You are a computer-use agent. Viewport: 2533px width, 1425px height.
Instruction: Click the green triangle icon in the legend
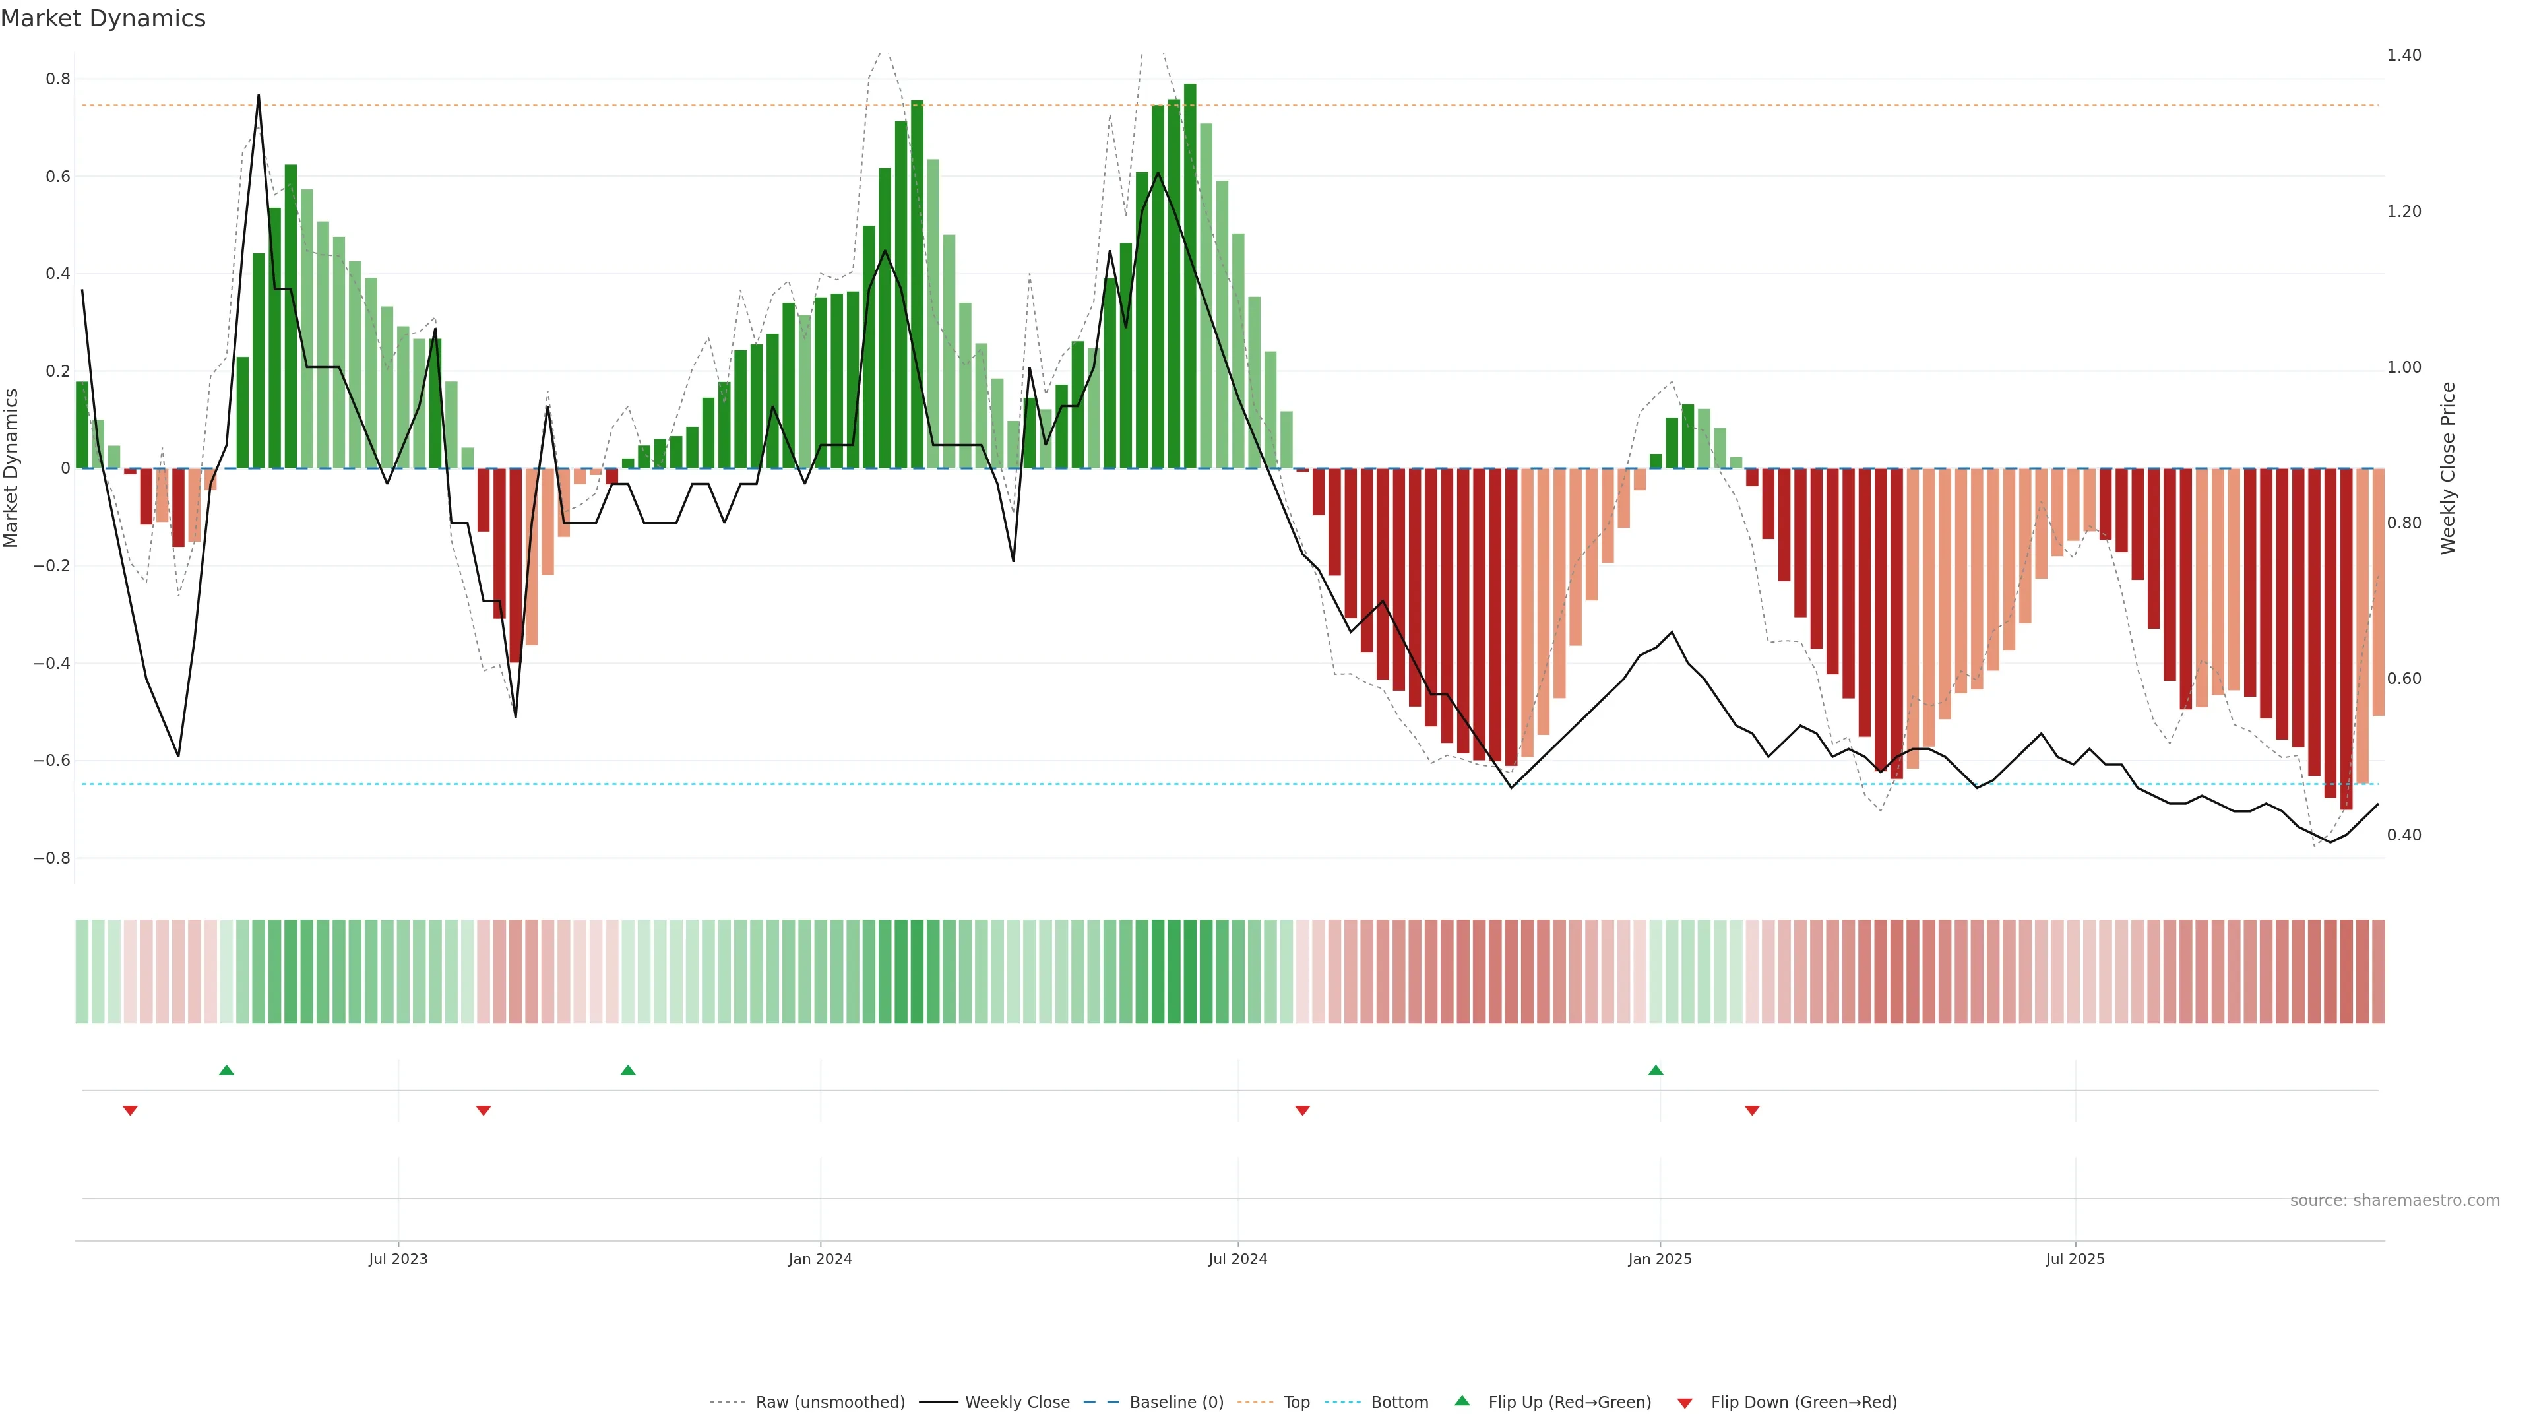(1462, 1401)
